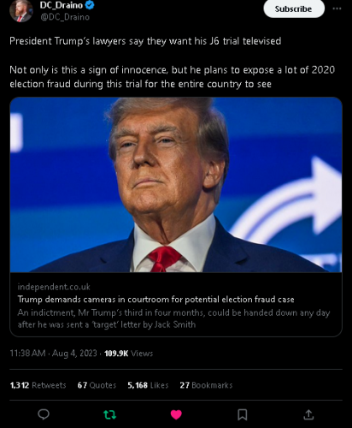The image size is (352, 428).
Task: Click the 11:38 AM Aug 4, 2023 timestamp
Action: (54, 354)
